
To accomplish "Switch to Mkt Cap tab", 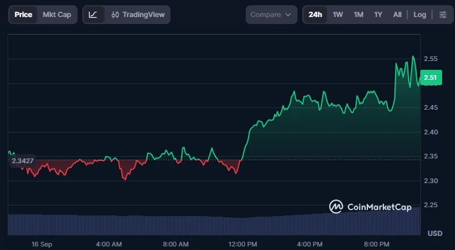I will point(57,15).
